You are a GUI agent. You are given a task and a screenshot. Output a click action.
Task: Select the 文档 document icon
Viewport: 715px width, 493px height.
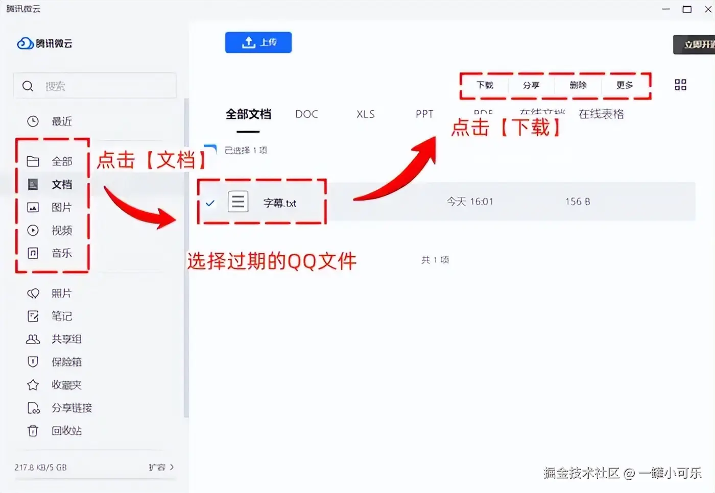pos(33,184)
